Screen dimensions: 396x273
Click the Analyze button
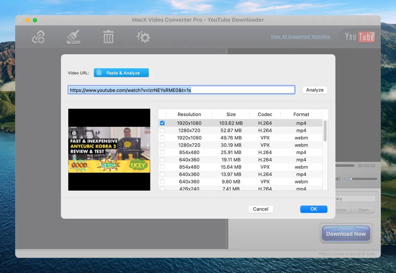315,90
